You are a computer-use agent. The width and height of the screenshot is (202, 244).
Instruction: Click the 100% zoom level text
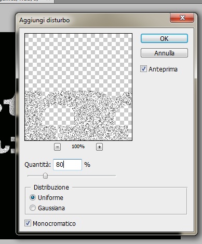pos(78,147)
